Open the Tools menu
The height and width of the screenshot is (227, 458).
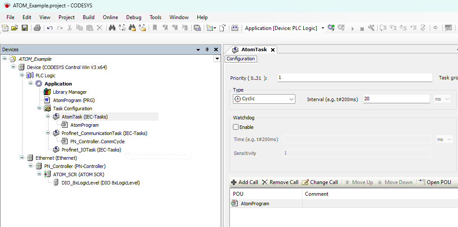[x=155, y=17]
